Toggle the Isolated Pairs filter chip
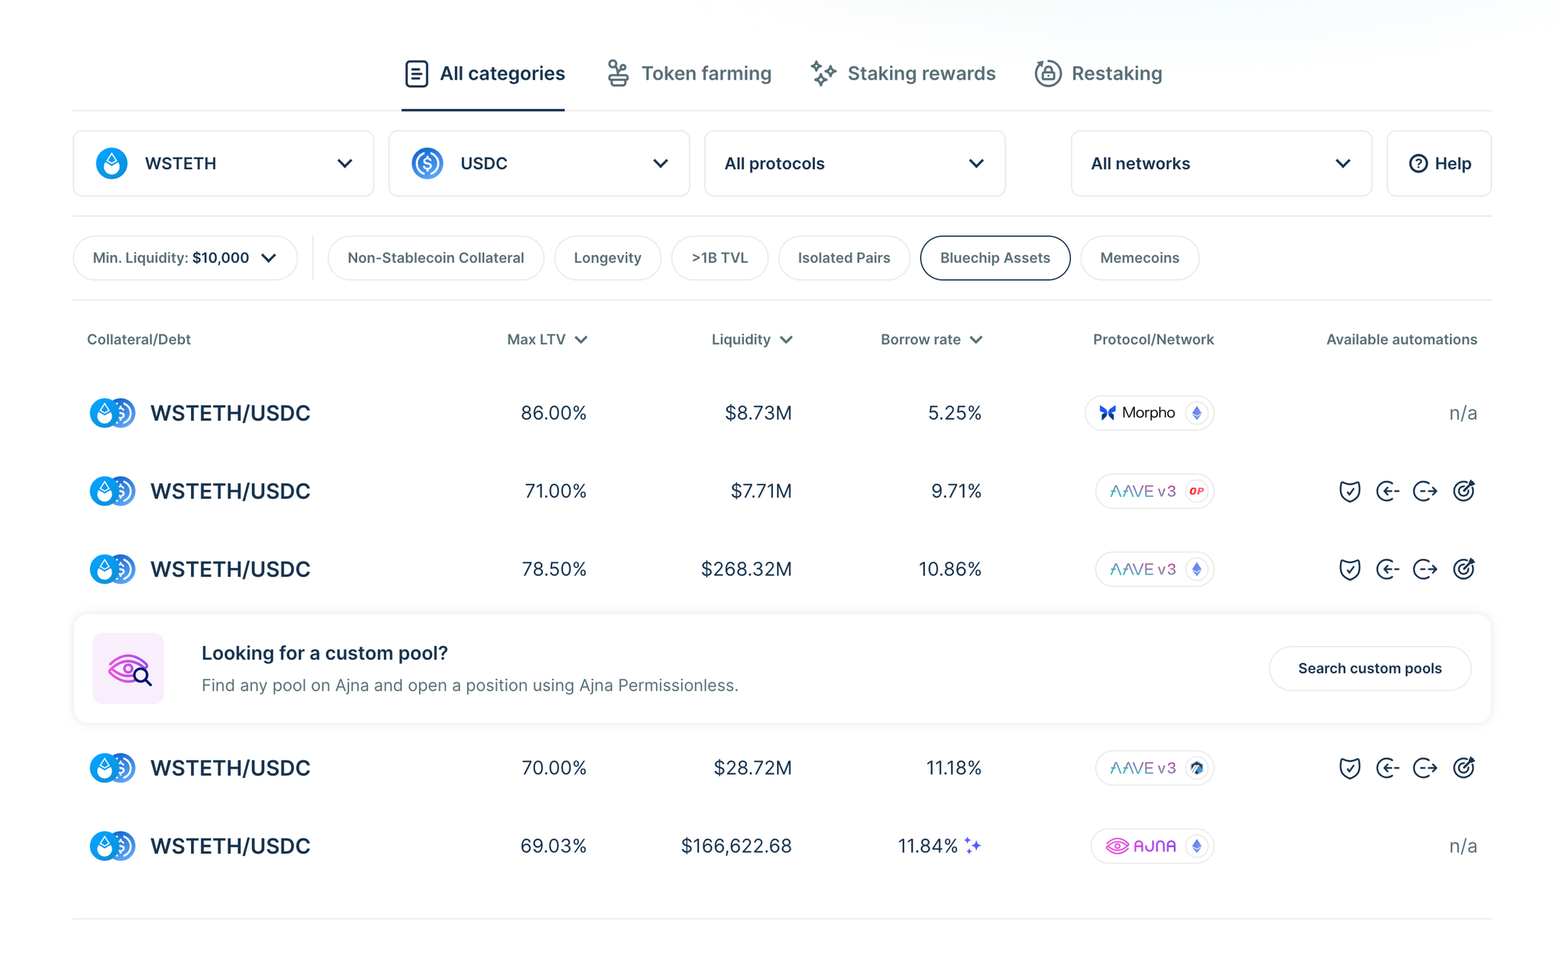1560x955 pixels. coord(843,258)
